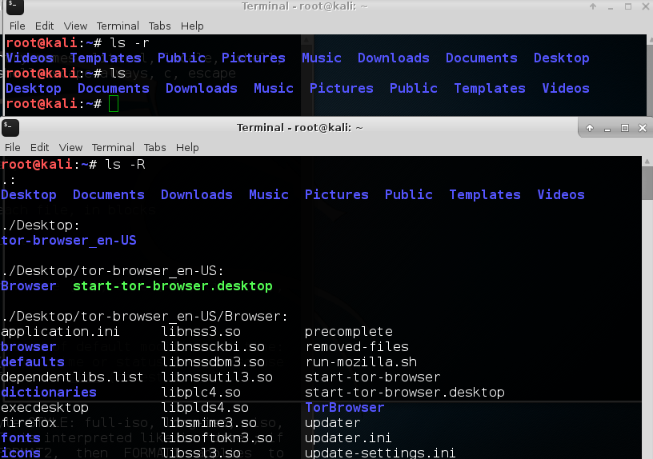The width and height of the screenshot is (653, 459).
Task: Open Terminal menu in background terminal
Action: tap(118, 26)
